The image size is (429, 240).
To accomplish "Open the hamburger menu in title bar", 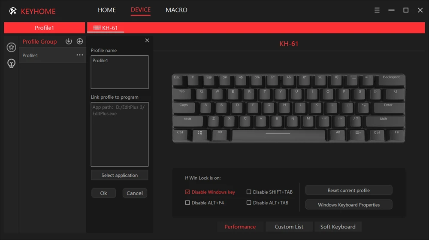I will pyautogui.click(x=377, y=10).
